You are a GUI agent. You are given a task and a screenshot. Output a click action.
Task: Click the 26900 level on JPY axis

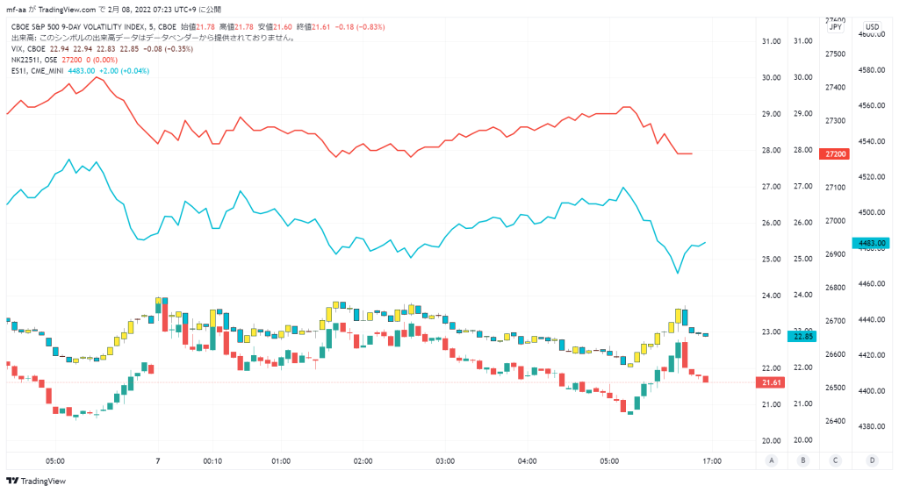[836, 254]
